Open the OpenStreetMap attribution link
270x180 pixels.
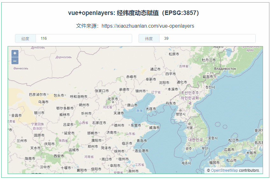[224, 170]
